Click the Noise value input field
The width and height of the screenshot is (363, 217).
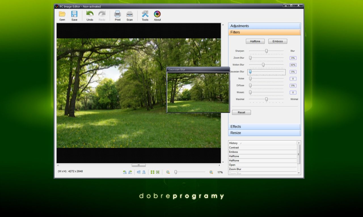click(293, 79)
